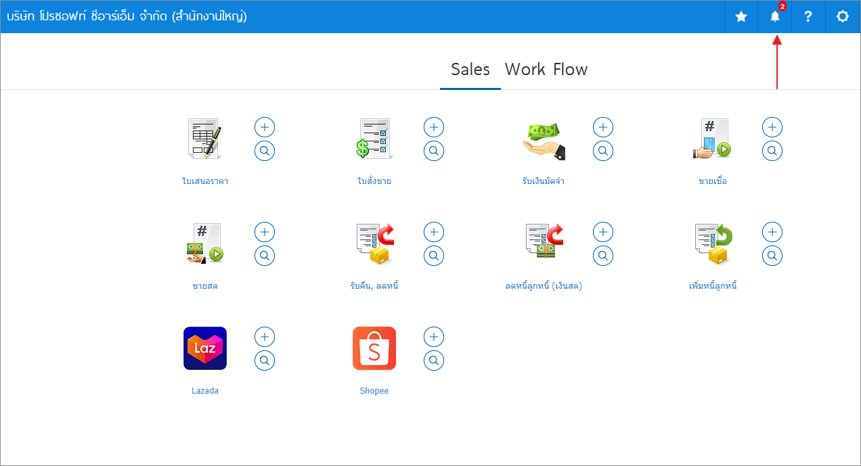Viewport: 861px width, 466px height.
Task: Open the Lazada integration icon
Action: (205, 348)
